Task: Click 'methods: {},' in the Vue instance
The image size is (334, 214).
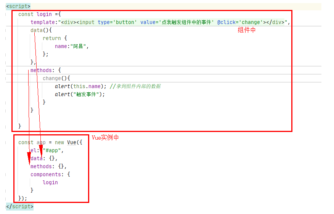Action: pos(48,166)
